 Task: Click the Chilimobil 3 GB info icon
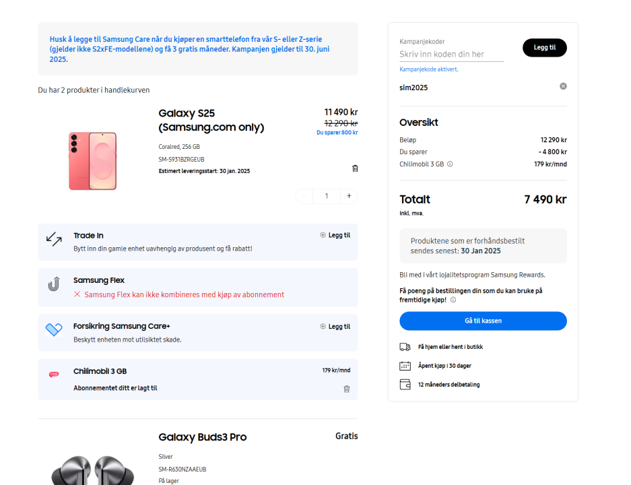pos(450,164)
